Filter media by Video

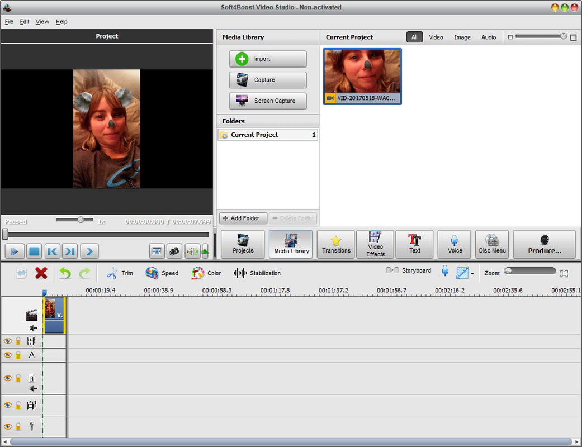(436, 37)
